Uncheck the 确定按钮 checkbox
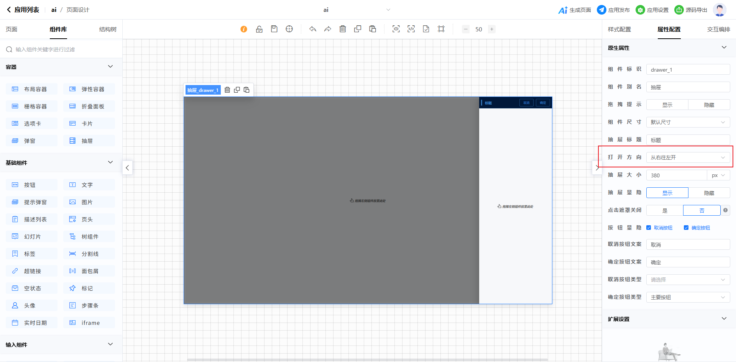The width and height of the screenshot is (736, 362). tap(686, 228)
